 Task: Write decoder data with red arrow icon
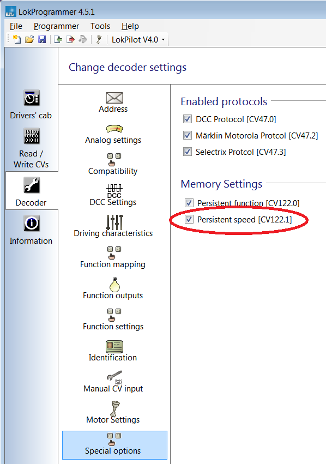(70, 39)
